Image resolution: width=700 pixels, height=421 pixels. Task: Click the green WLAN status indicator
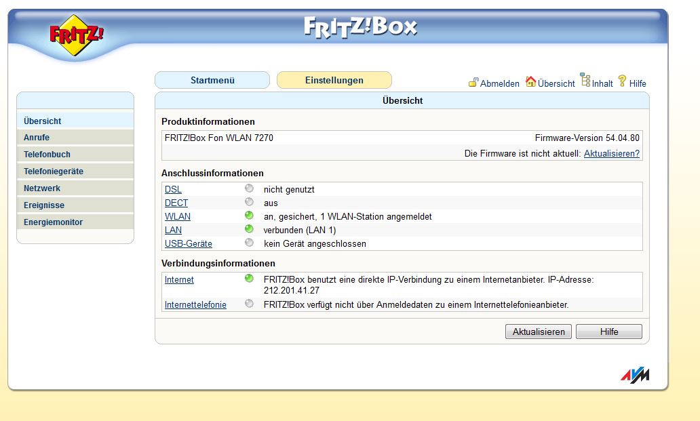click(x=249, y=216)
